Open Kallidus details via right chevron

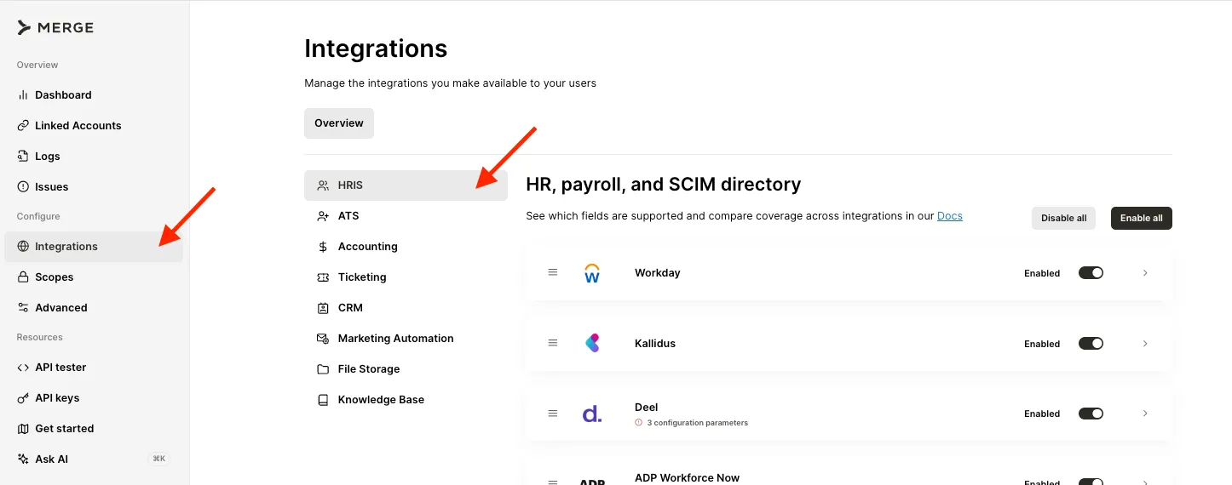pyautogui.click(x=1145, y=344)
